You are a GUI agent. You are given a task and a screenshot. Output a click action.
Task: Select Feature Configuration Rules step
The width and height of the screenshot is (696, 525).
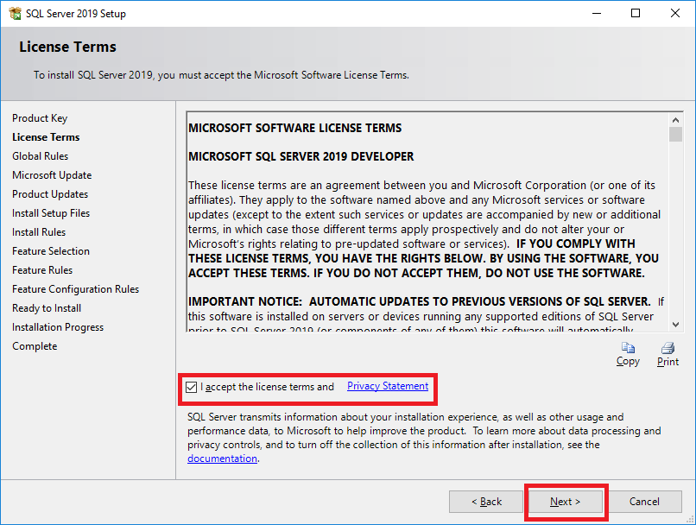[76, 289]
